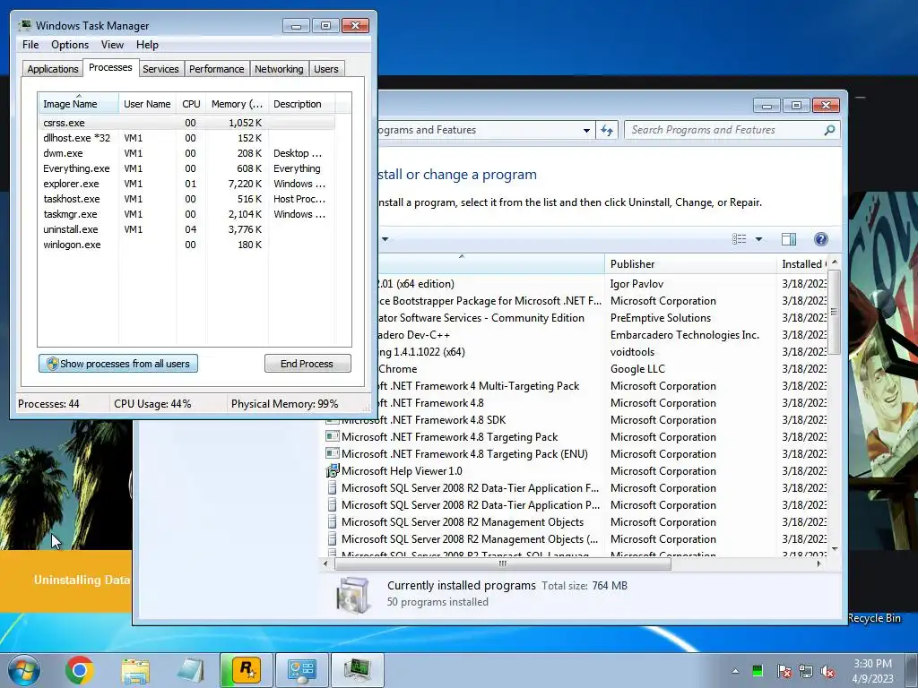Click the muted volume tray icon
The height and width of the screenshot is (688, 918).
(827, 671)
